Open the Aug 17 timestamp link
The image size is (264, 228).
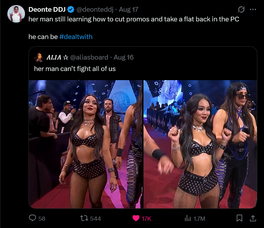point(128,10)
